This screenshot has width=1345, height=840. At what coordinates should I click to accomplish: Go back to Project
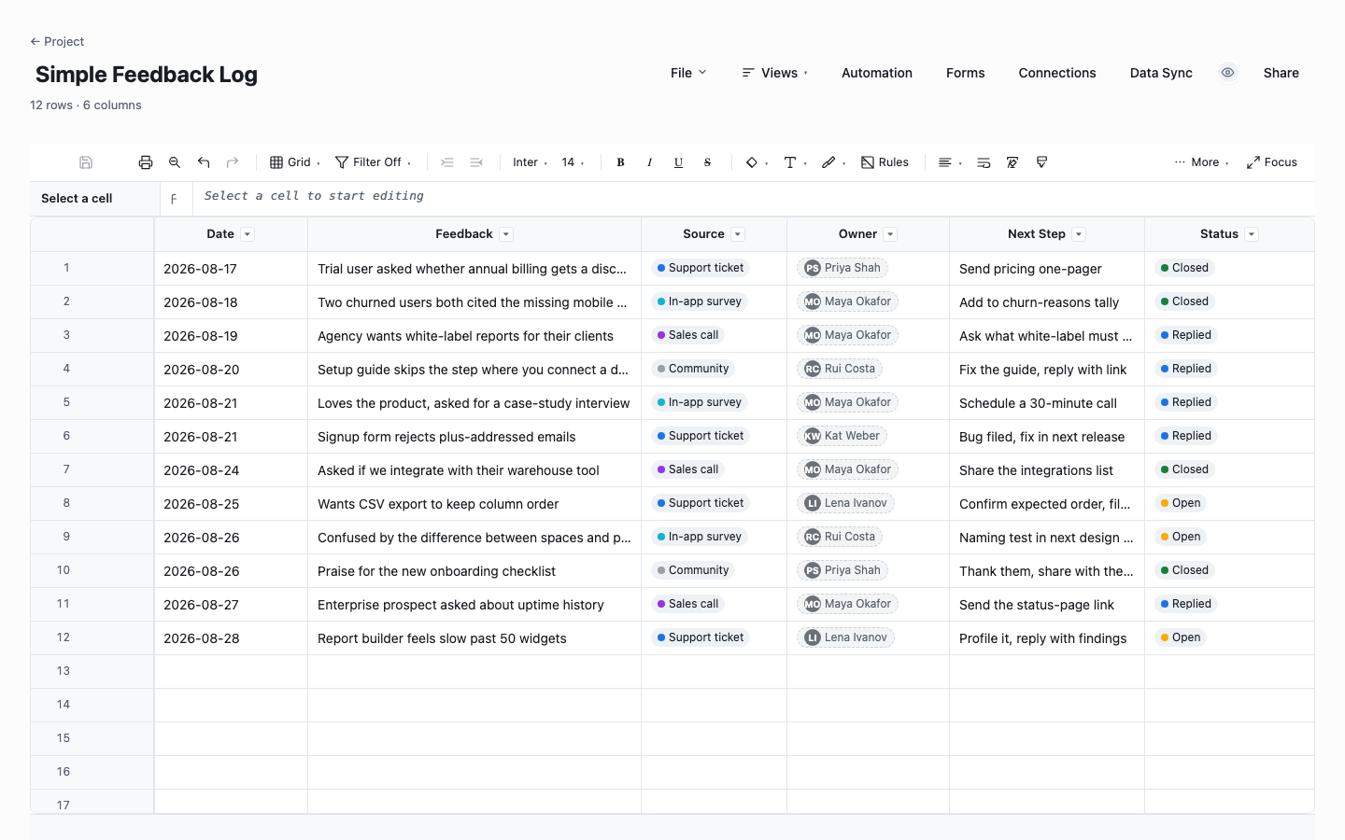pos(57,42)
